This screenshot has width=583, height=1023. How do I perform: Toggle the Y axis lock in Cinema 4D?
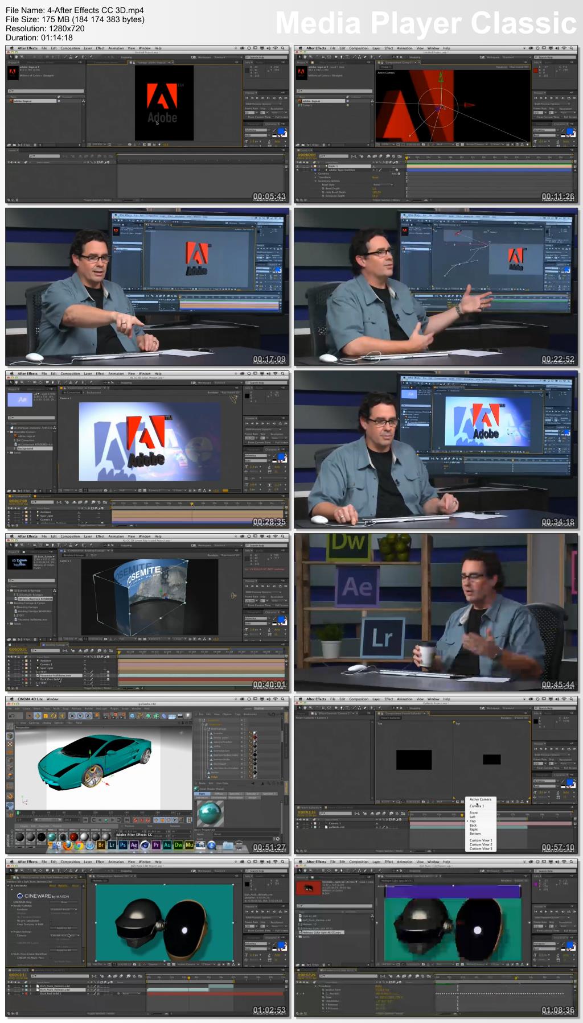coord(80,716)
